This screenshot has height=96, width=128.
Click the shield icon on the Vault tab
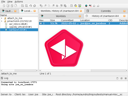[x=3, y=11]
